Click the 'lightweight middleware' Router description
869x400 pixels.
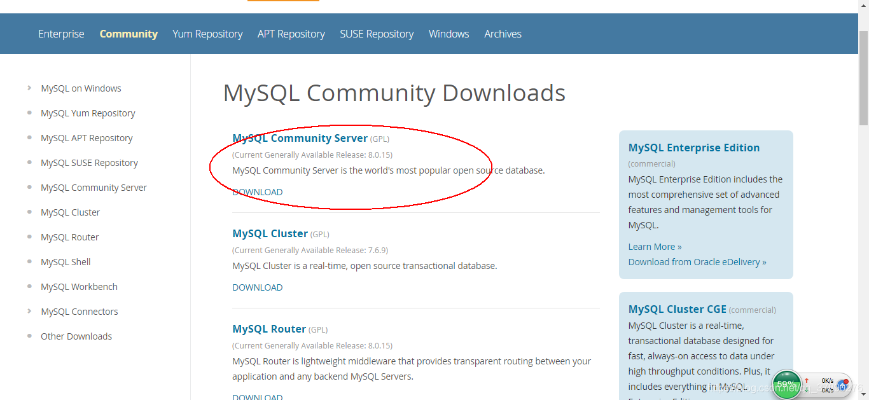[412, 369]
